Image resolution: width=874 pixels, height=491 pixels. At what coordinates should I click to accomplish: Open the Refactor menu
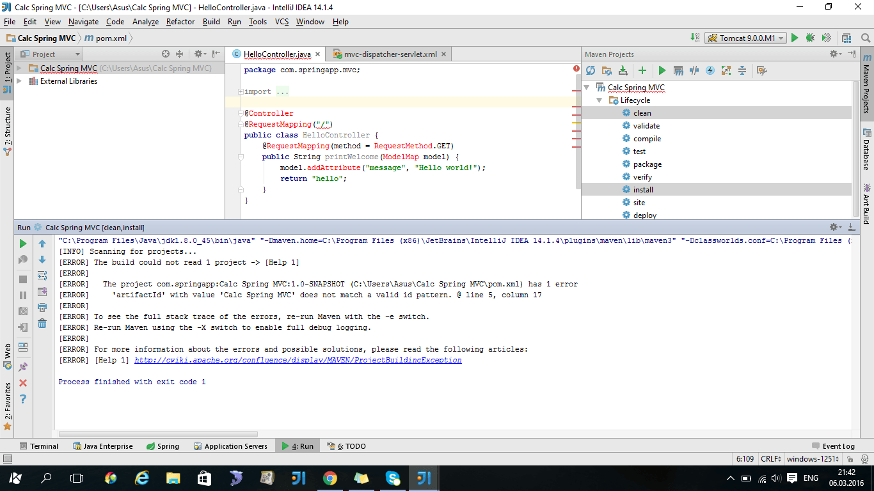coord(180,22)
